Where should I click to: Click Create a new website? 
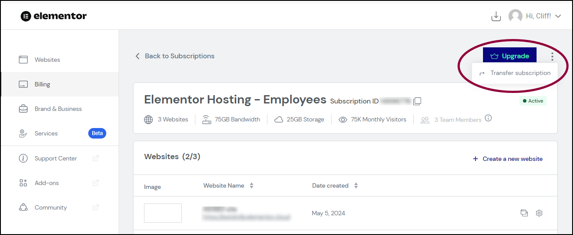(508, 159)
